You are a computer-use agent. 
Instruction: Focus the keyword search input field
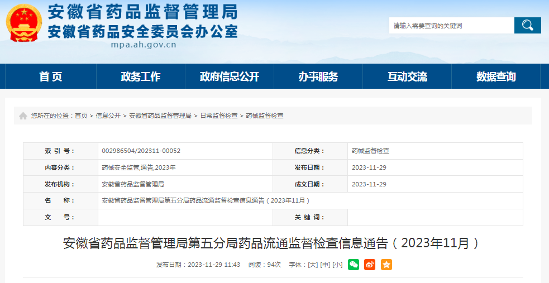[451, 26]
